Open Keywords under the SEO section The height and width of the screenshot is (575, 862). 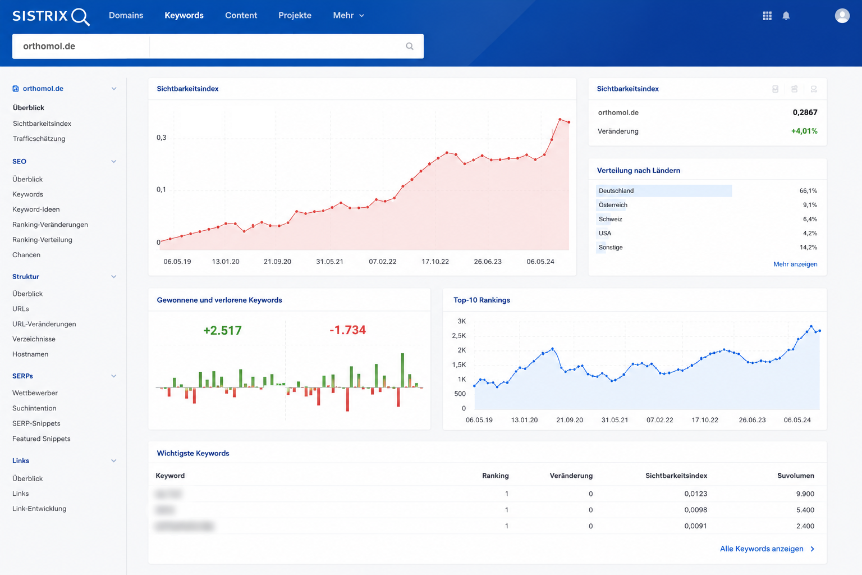pyautogui.click(x=27, y=194)
